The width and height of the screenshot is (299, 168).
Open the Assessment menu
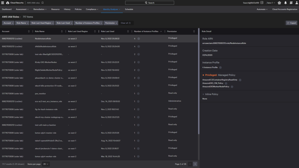(22, 9)
